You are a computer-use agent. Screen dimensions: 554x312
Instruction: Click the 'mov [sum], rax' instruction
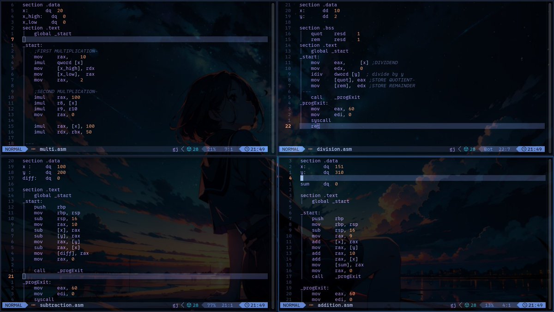(338, 265)
